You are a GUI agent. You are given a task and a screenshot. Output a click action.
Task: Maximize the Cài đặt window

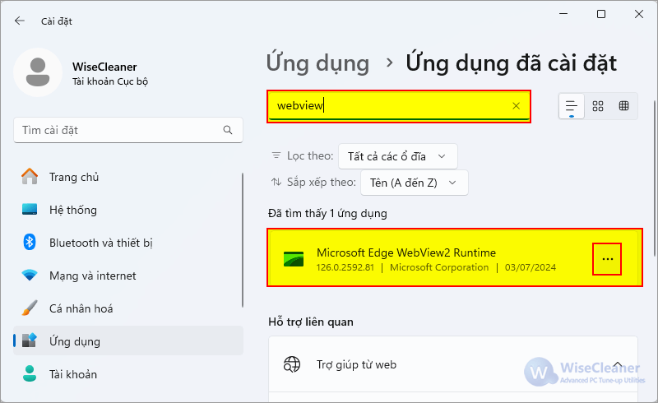[x=601, y=14]
